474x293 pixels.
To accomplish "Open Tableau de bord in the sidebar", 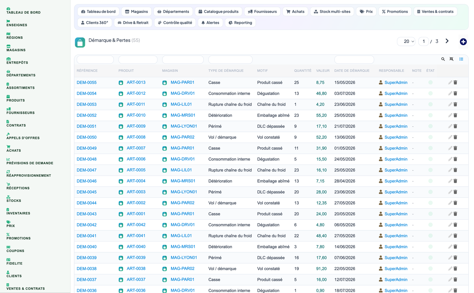I will coord(24,11).
